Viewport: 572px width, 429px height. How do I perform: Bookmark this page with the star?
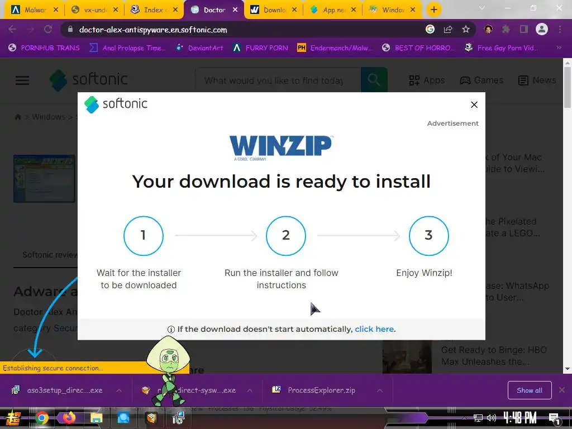click(465, 30)
